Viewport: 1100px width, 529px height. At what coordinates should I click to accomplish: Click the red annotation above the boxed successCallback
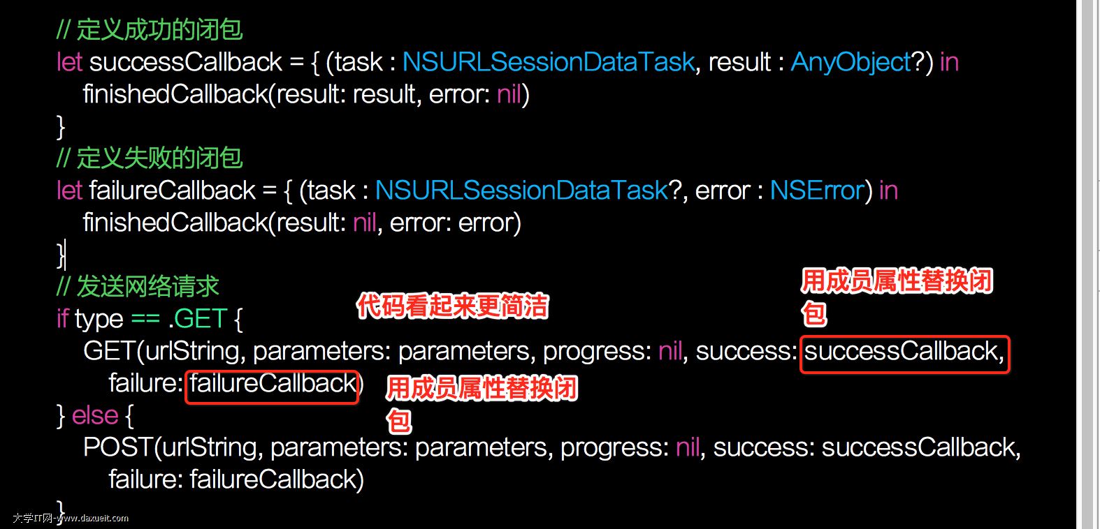(x=896, y=281)
